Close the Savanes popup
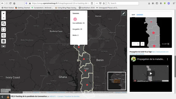 pos(86,12)
